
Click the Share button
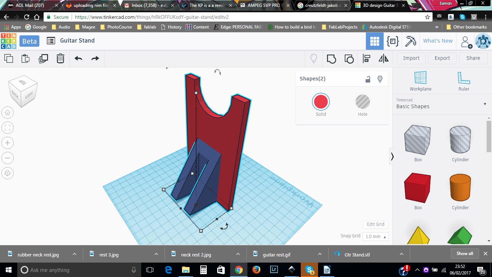pos(473,58)
